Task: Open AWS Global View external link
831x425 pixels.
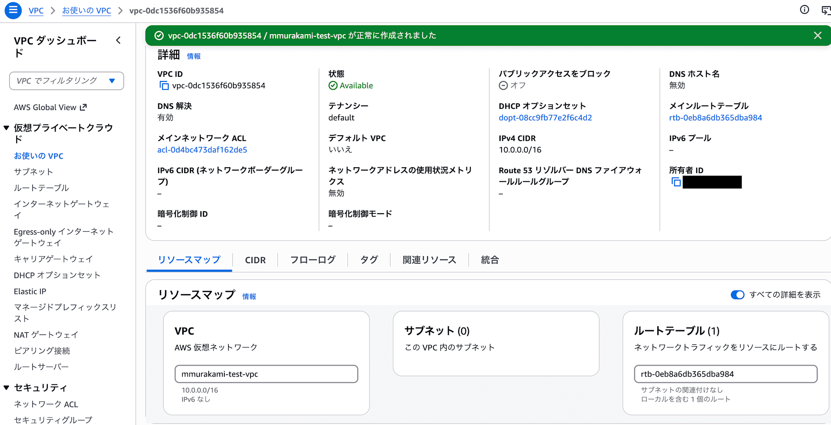Action: pos(50,107)
